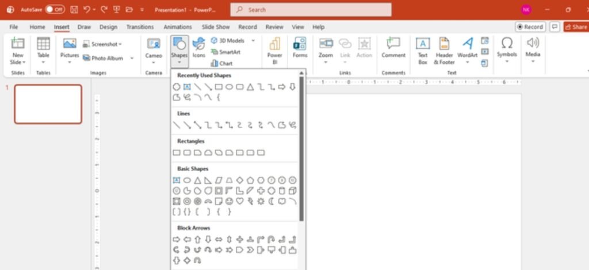Switch to the Home tab

pos(37,27)
